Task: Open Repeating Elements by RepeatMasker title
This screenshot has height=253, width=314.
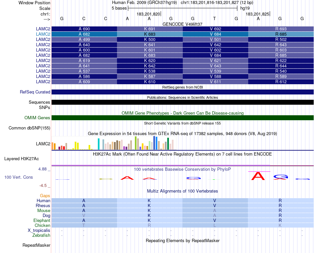Action: click(x=182, y=240)
